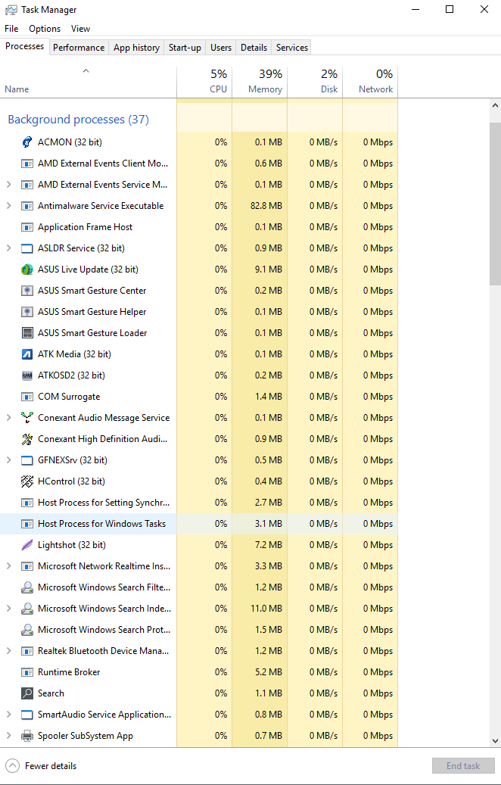Click the Application Frame Host icon
501x785 pixels.
coord(27,227)
